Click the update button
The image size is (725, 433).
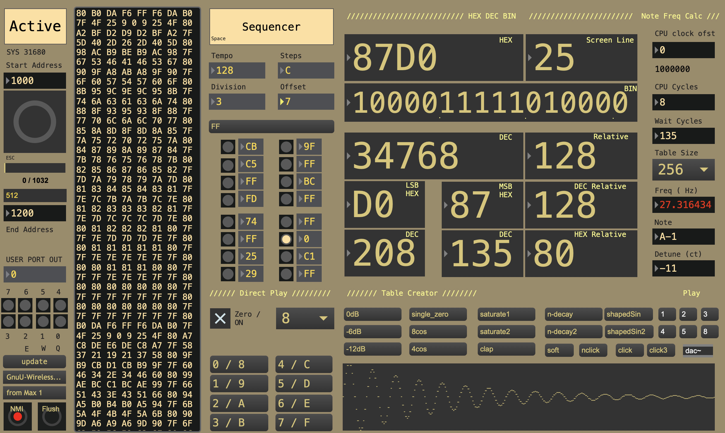(x=34, y=361)
